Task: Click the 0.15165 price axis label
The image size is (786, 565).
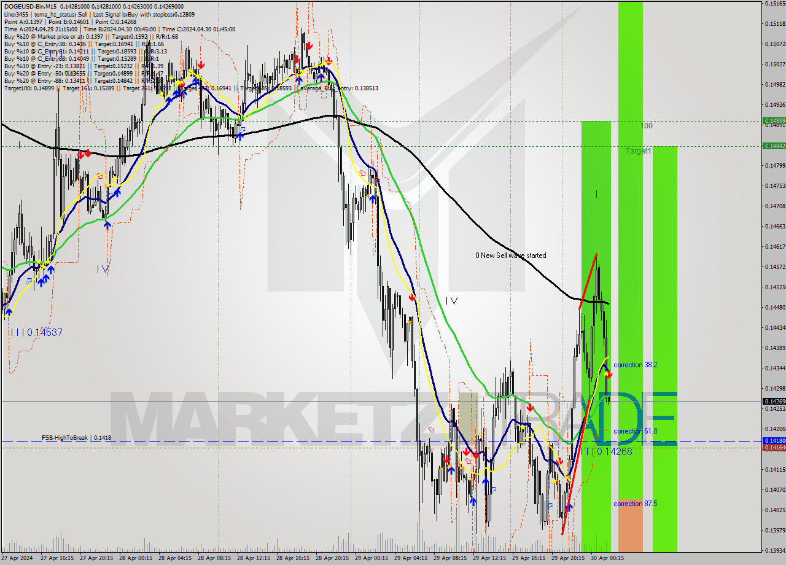Action: 775,4
